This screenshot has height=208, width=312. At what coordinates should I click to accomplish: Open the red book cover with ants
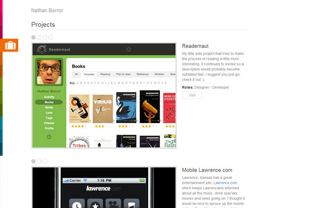170,108
